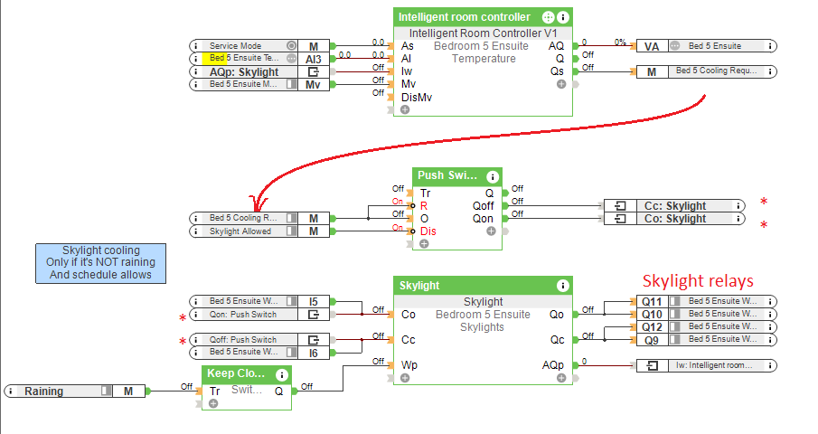Image resolution: width=818 pixels, height=434 pixels.
Task: Click info icon of Cc: Skylight connector
Action: click(x=738, y=205)
